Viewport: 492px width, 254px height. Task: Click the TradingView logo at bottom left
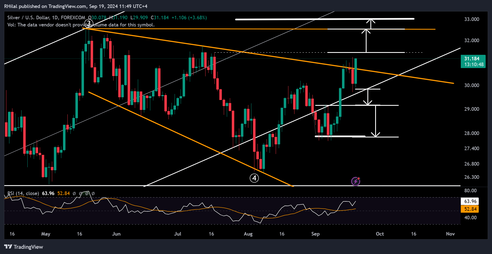pos(24,247)
